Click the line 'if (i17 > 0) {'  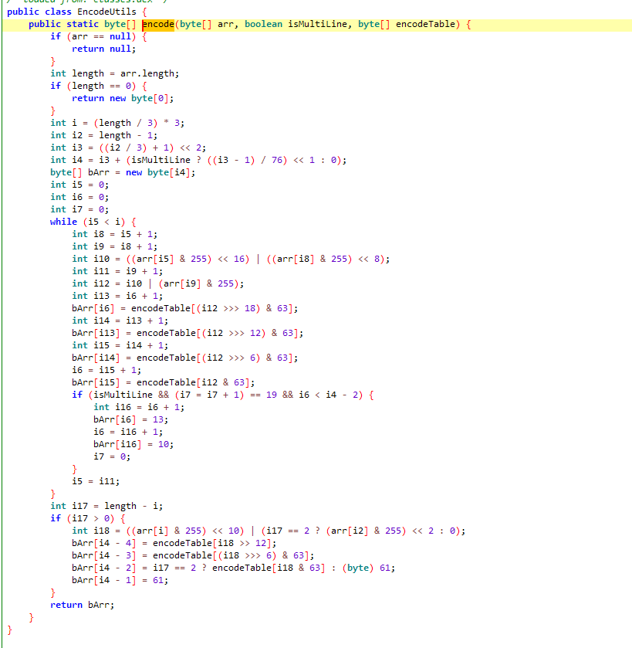(x=87, y=519)
